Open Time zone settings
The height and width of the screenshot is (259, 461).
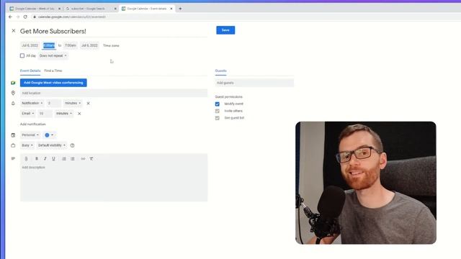pyautogui.click(x=111, y=45)
